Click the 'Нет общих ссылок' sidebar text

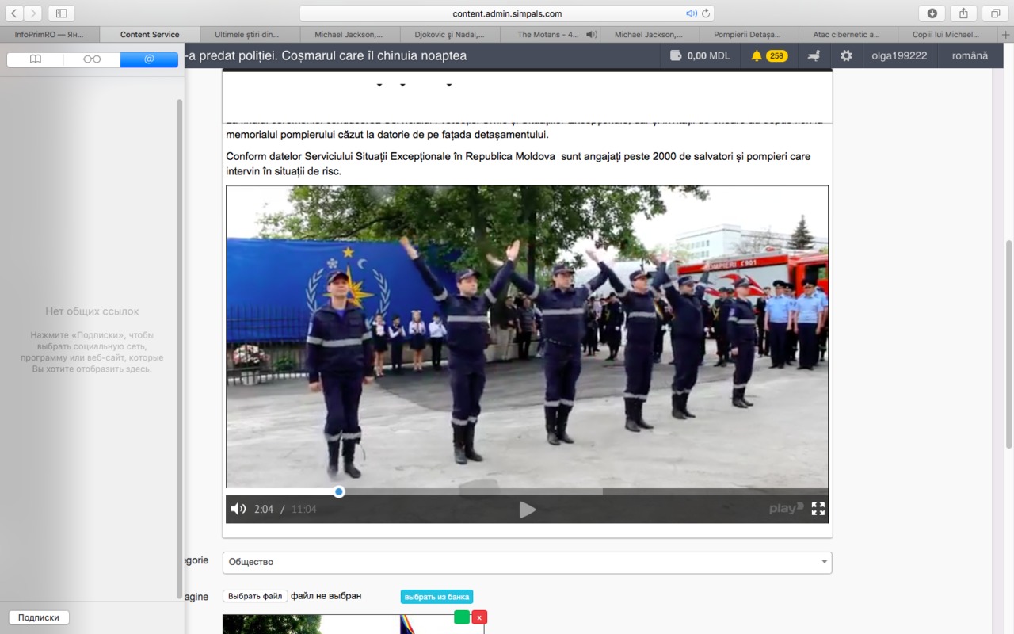92,311
